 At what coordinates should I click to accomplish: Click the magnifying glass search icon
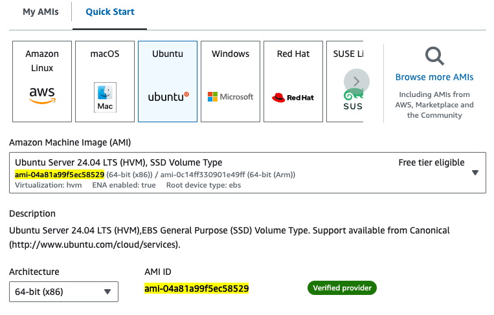[434, 56]
